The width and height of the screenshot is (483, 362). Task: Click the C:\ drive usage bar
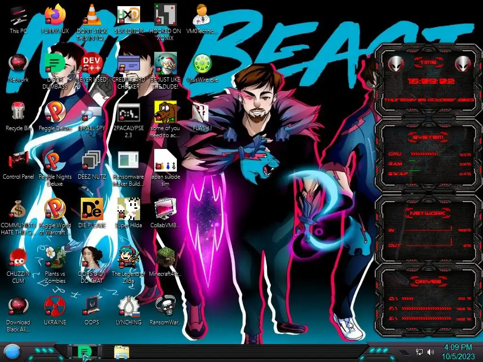click(x=408, y=298)
